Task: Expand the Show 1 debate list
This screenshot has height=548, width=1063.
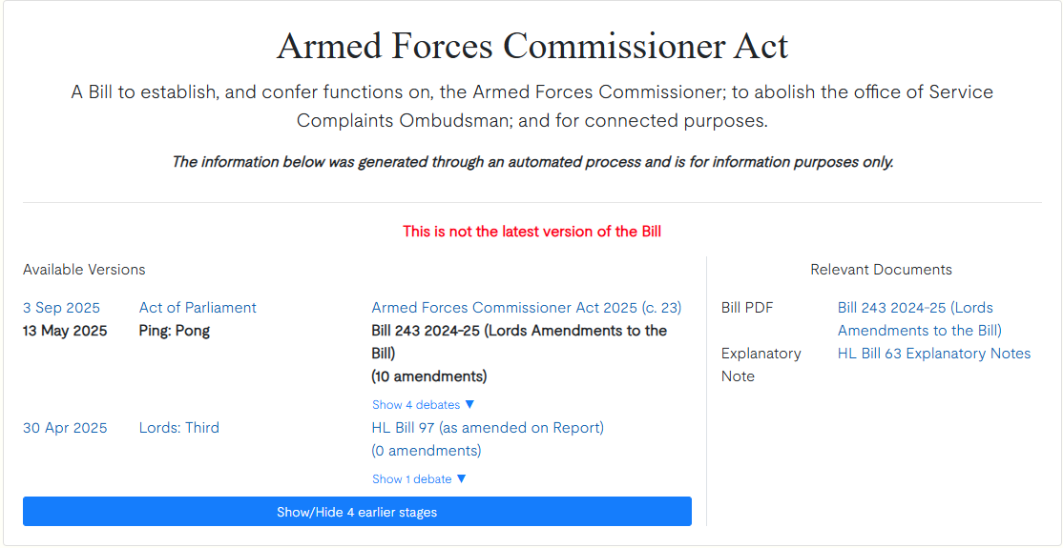Action: pyautogui.click(x=419, y=479)
